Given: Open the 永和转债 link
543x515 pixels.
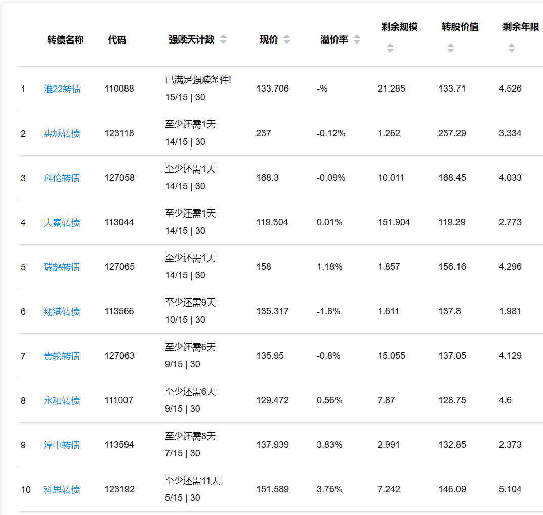Looking at the screenshot, I should click(62, 401).
